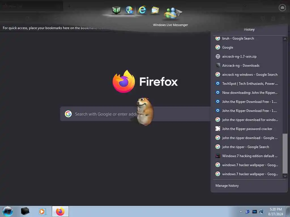Open john the ripper download for windo... entry
Screen dimensions: 290x217
248,120
